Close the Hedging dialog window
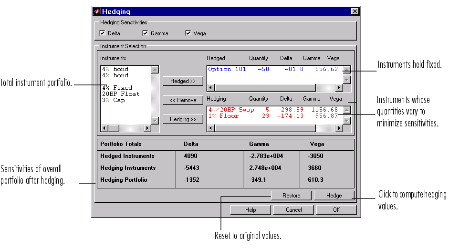The image size is (449, 249). [x=354, y=11]
